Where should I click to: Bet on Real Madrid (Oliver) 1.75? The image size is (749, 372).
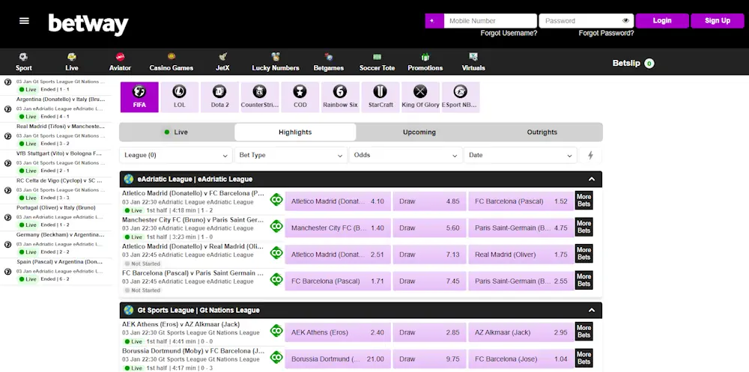(521, 254)
